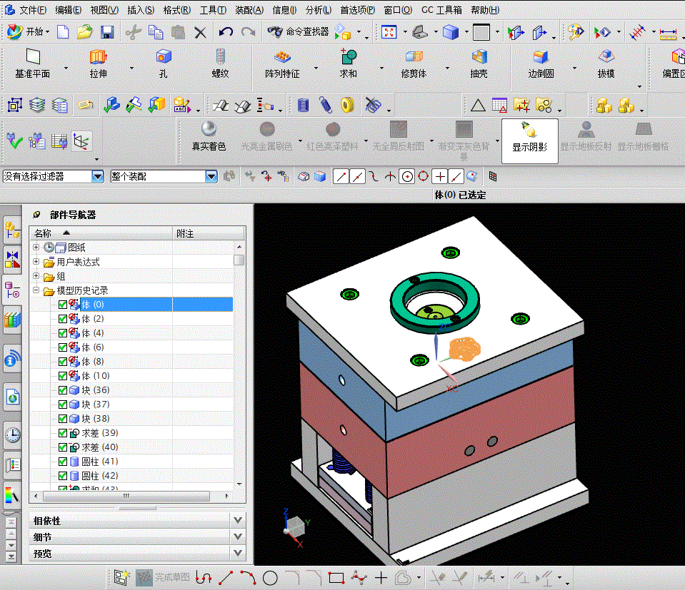The width and height of the screenshot is (685, 590).
Task: Select the 求差 (40) tree row
Action: pyautogui.click(x=131, y=447)
